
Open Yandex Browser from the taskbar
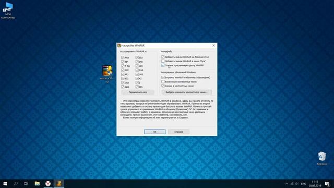(x=48, y=183)
